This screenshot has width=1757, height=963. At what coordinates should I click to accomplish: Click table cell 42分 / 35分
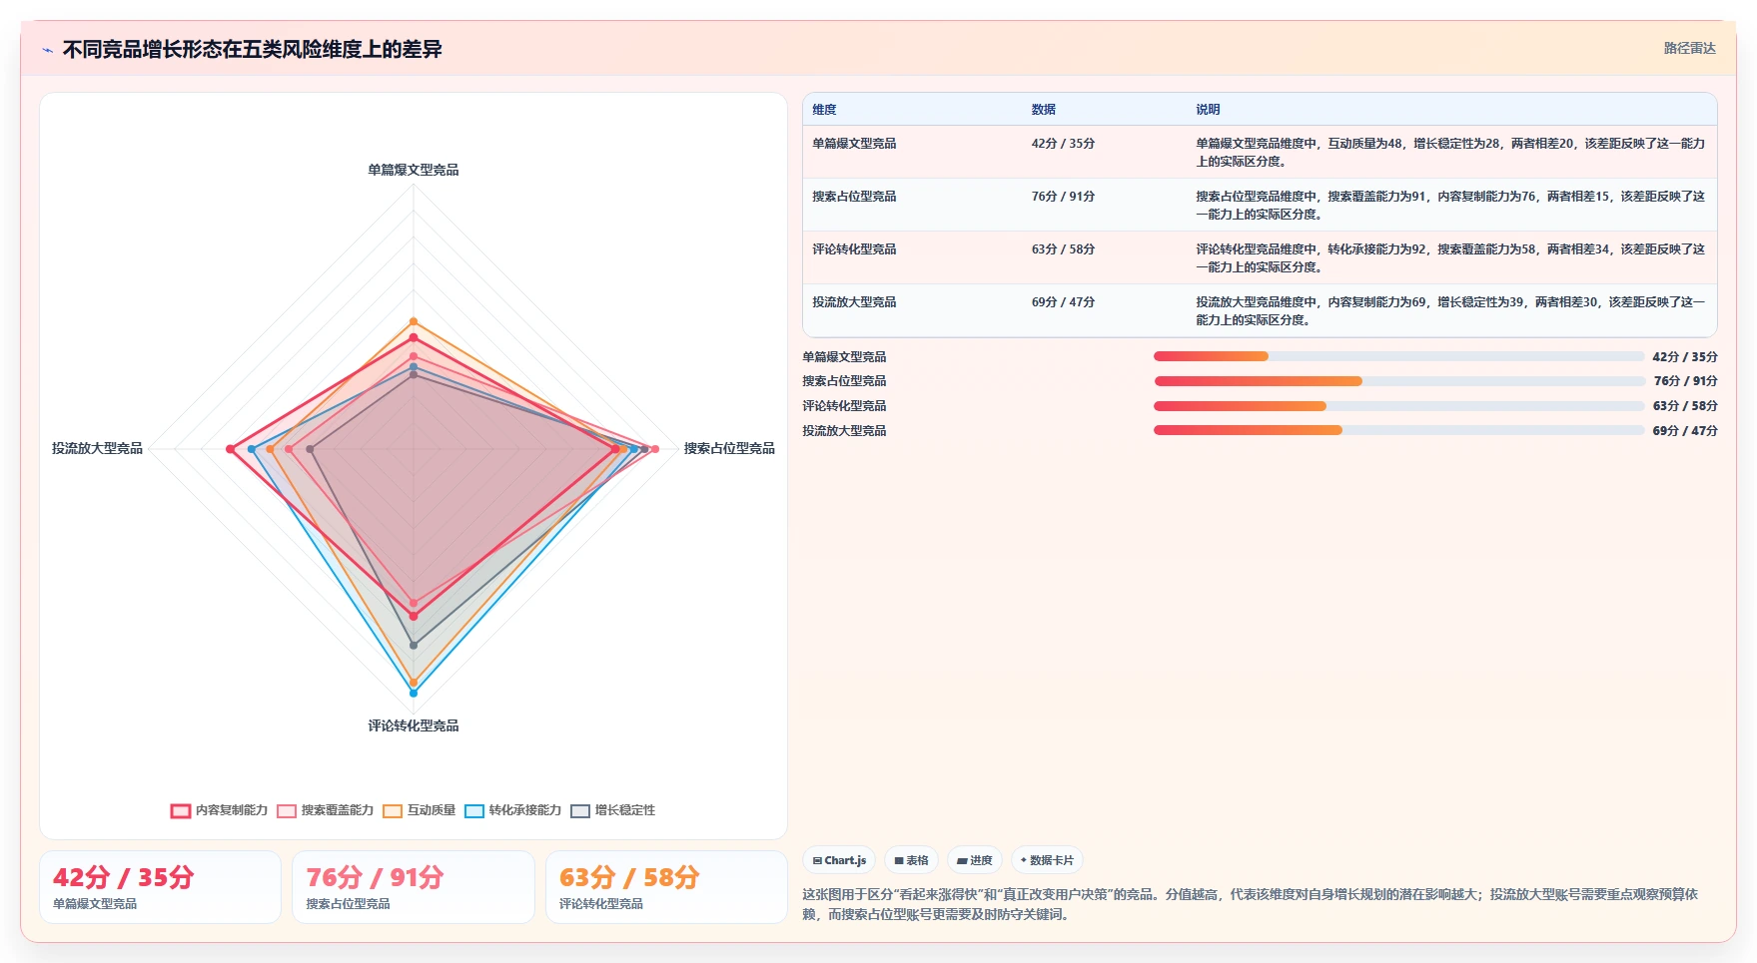(1063, 144)
